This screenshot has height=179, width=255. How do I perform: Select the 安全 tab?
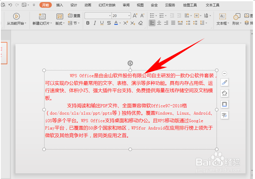coord(154,5)
